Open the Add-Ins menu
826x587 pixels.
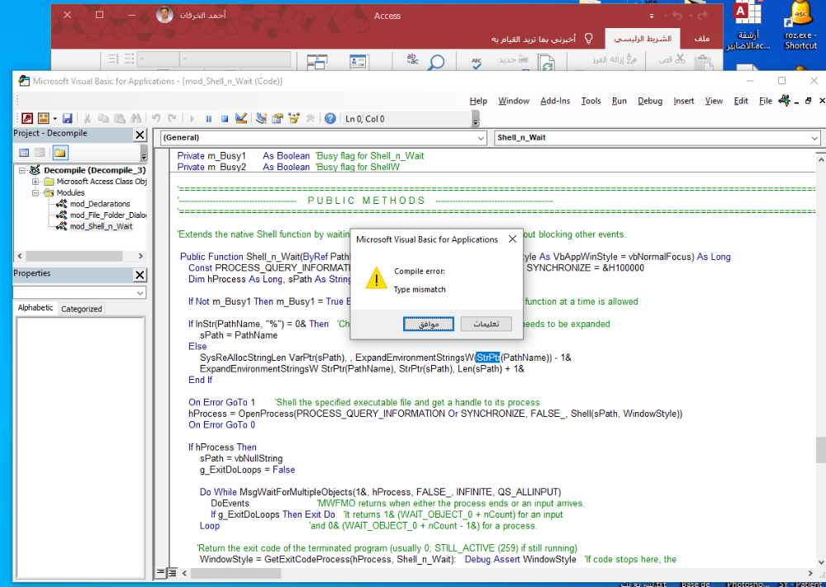coord(555,101)
